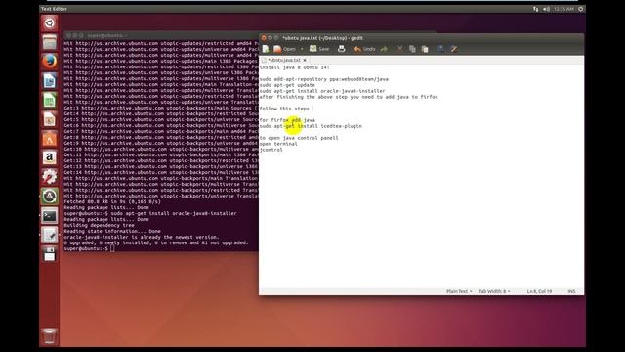Click terminal line 'oracle-java8-installer is already the newest version'
Viewport: 625px width, 352px height.
pos(142,237)
